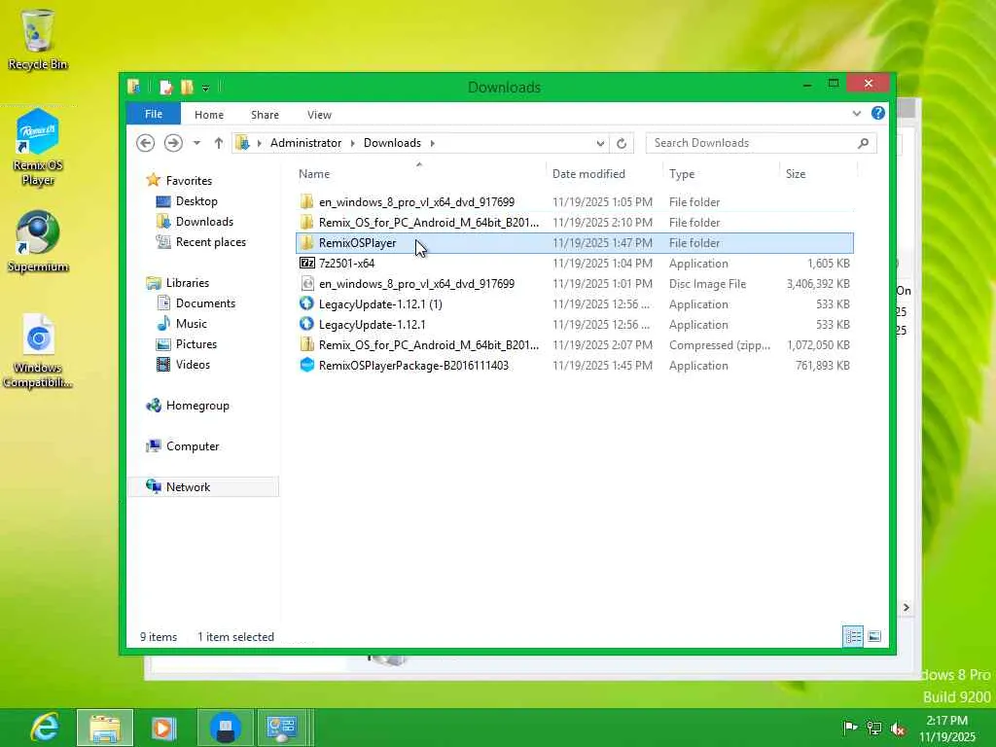Viewport: 996px width, 747px height.
Task: Open the Recycle Bin desktop icon
Action: click(x=38, y=39)
